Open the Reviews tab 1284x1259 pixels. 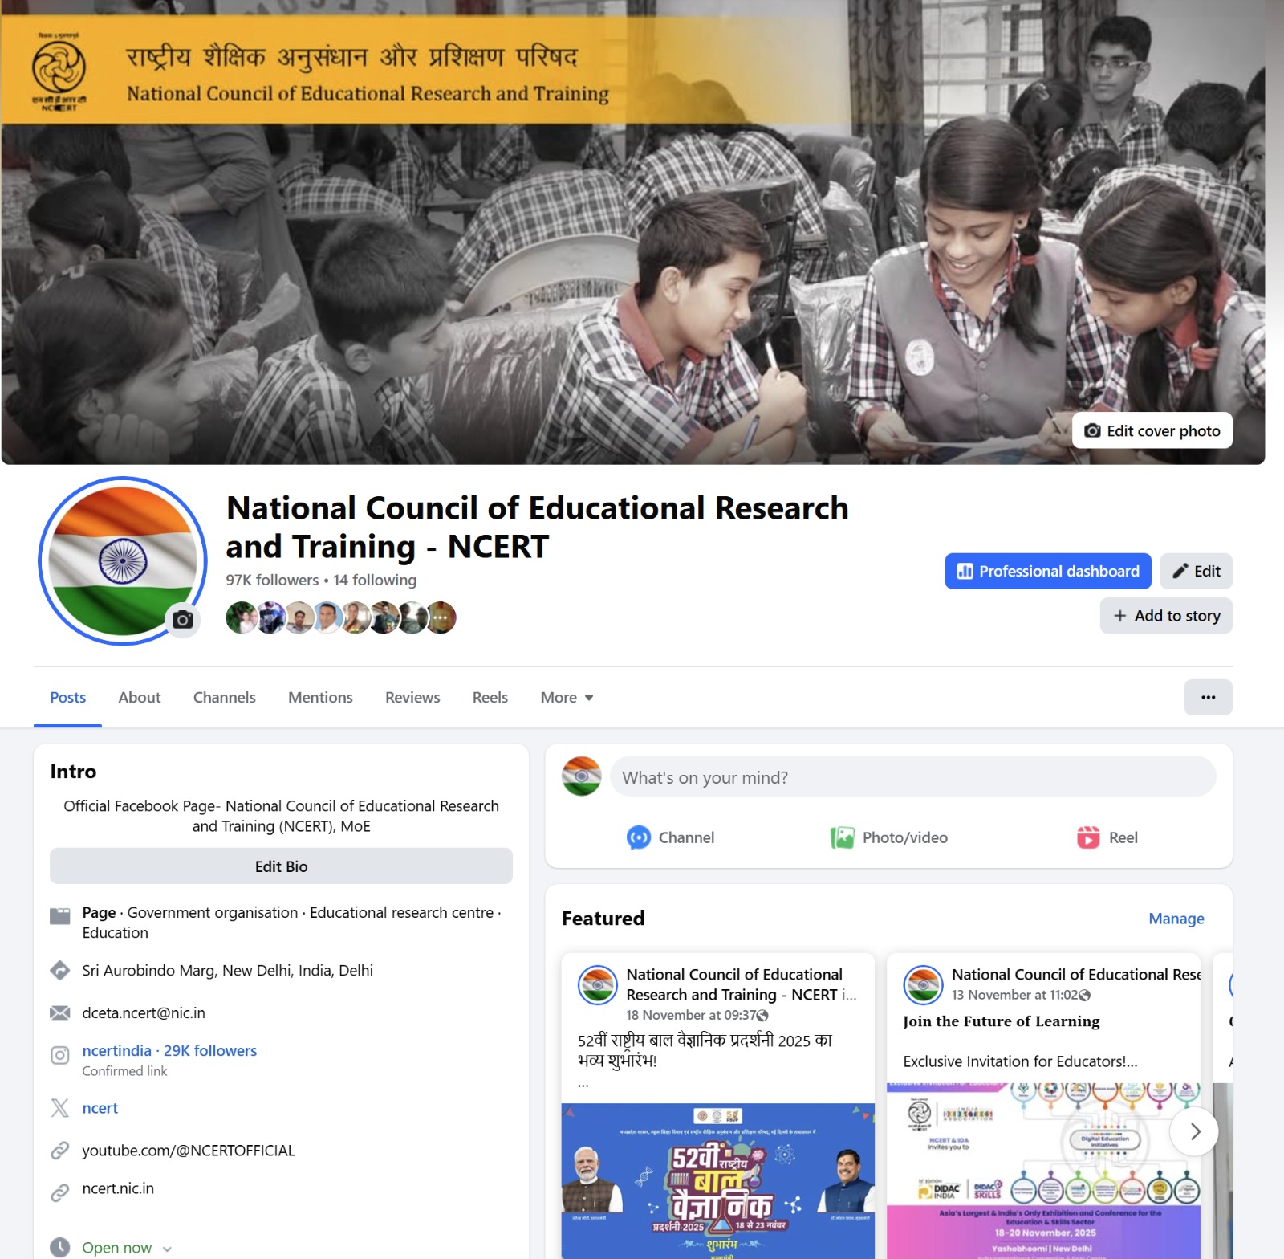[412, 697]
